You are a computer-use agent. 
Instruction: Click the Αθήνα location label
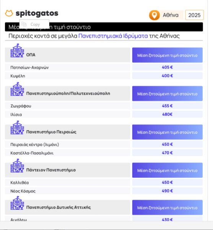click(x=171, y=15)
